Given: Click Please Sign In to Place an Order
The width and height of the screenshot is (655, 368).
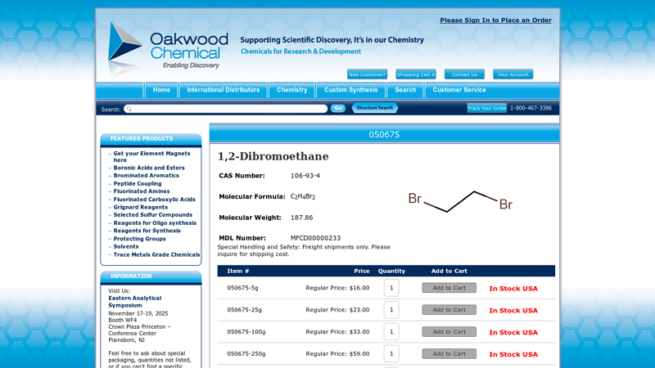Looking at the screenshot, I should [x=495, y=20].
